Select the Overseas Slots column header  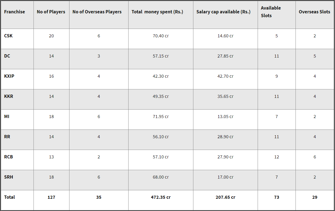pos(314,12)
